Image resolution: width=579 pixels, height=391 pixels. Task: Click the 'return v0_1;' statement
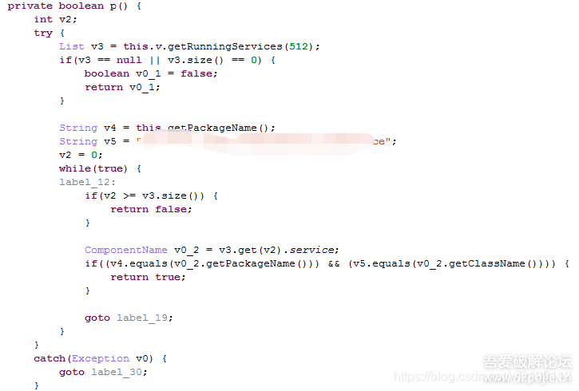coord(122,88)
